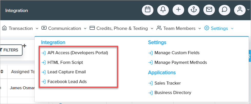This screenshot has height=104, width=251.
Task: Click the FILTERS button
Action: (x=10, y=50)
